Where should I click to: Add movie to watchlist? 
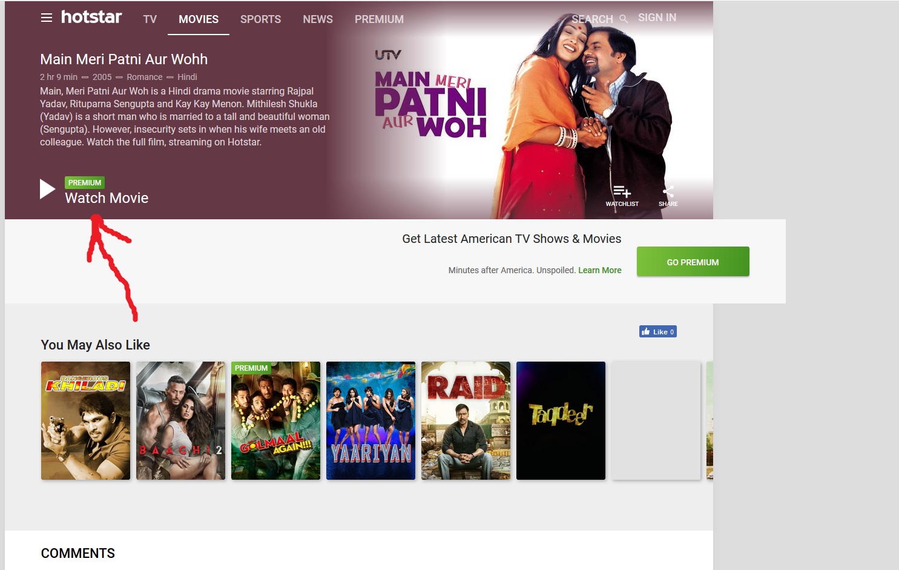tap(622, 196)
